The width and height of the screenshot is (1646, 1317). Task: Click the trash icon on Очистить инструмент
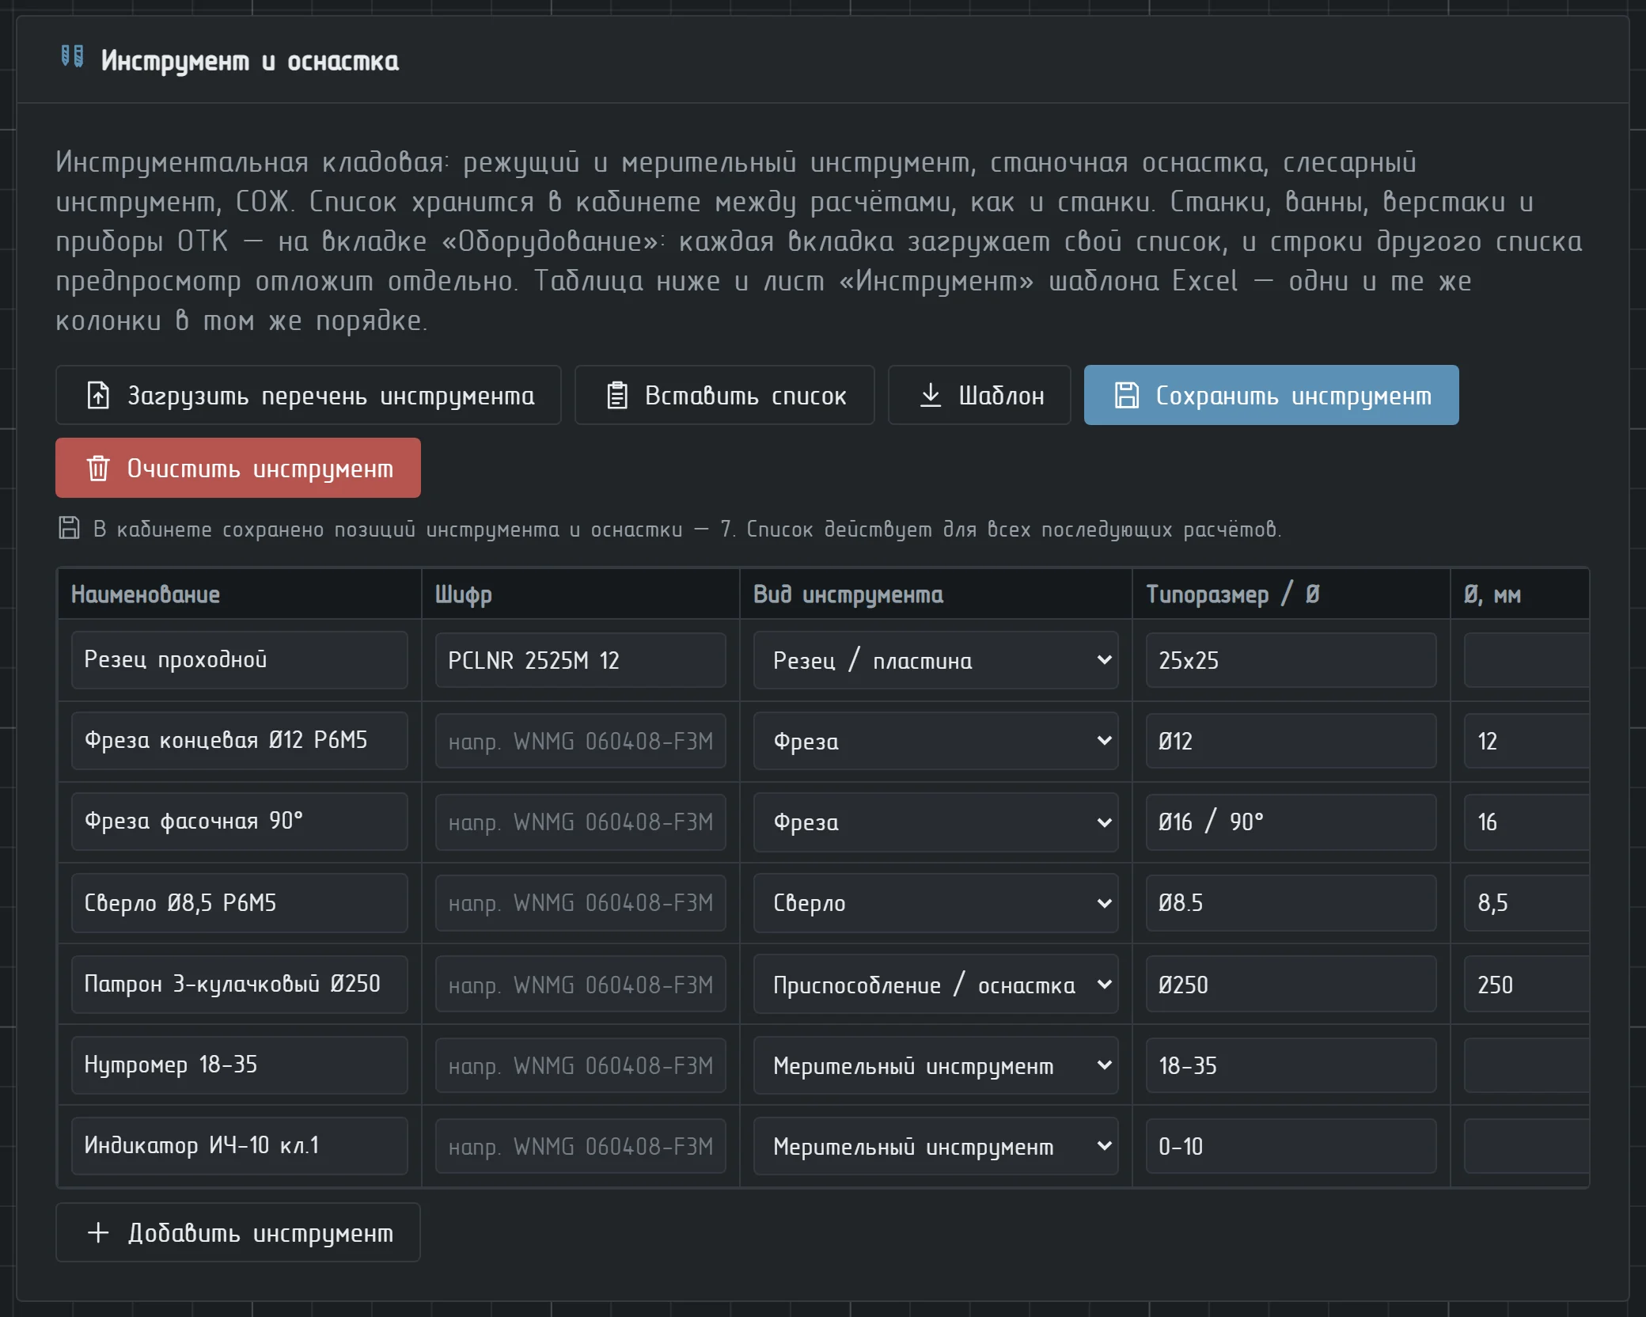pos(98,468)
